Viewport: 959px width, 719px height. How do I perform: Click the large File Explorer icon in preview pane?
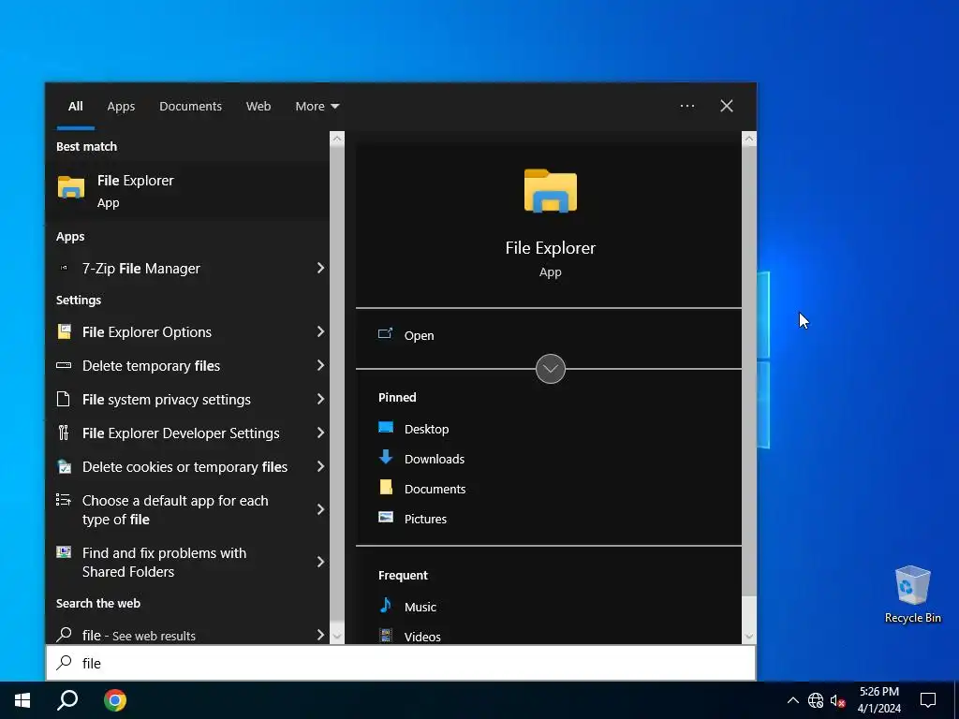551,191
